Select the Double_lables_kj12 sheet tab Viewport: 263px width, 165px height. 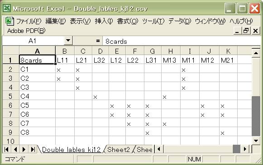tap(71, 150)
